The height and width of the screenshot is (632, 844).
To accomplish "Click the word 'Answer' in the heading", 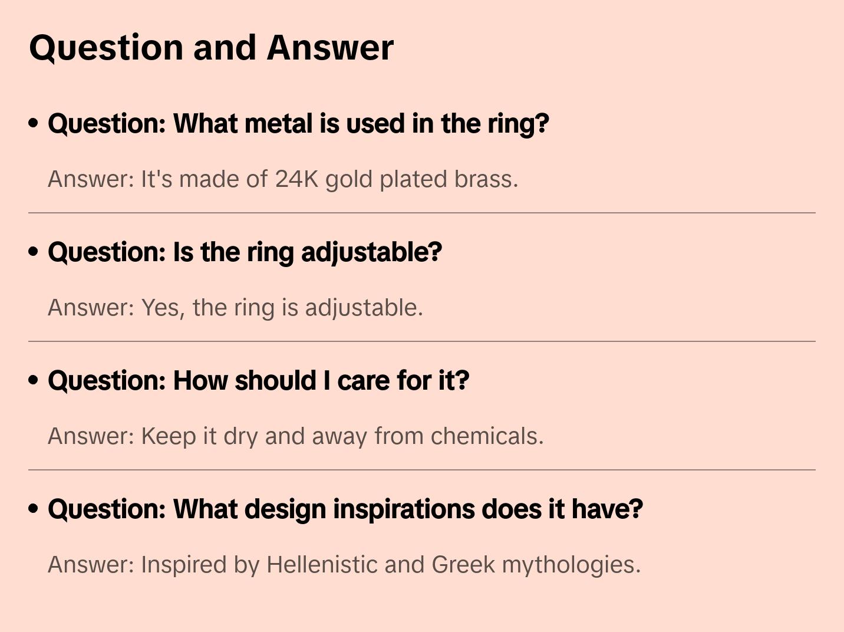I will [x=330, y=47].
